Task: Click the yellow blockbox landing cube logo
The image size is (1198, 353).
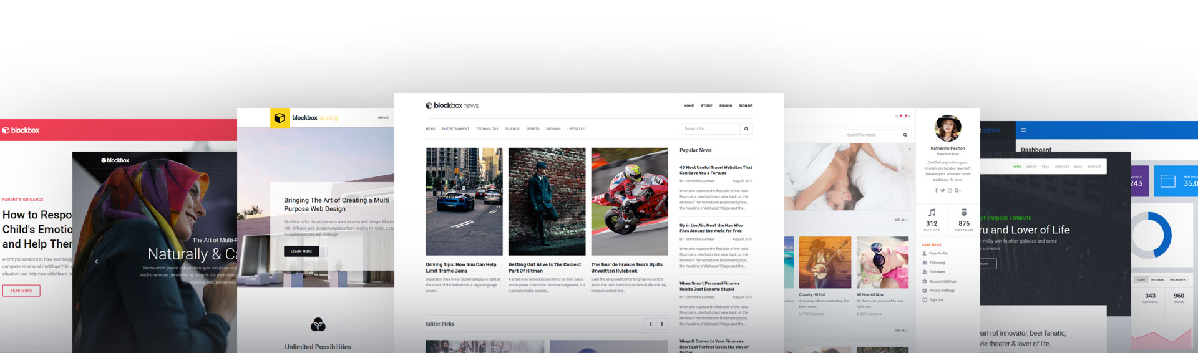Action: [x=280, y=118]
